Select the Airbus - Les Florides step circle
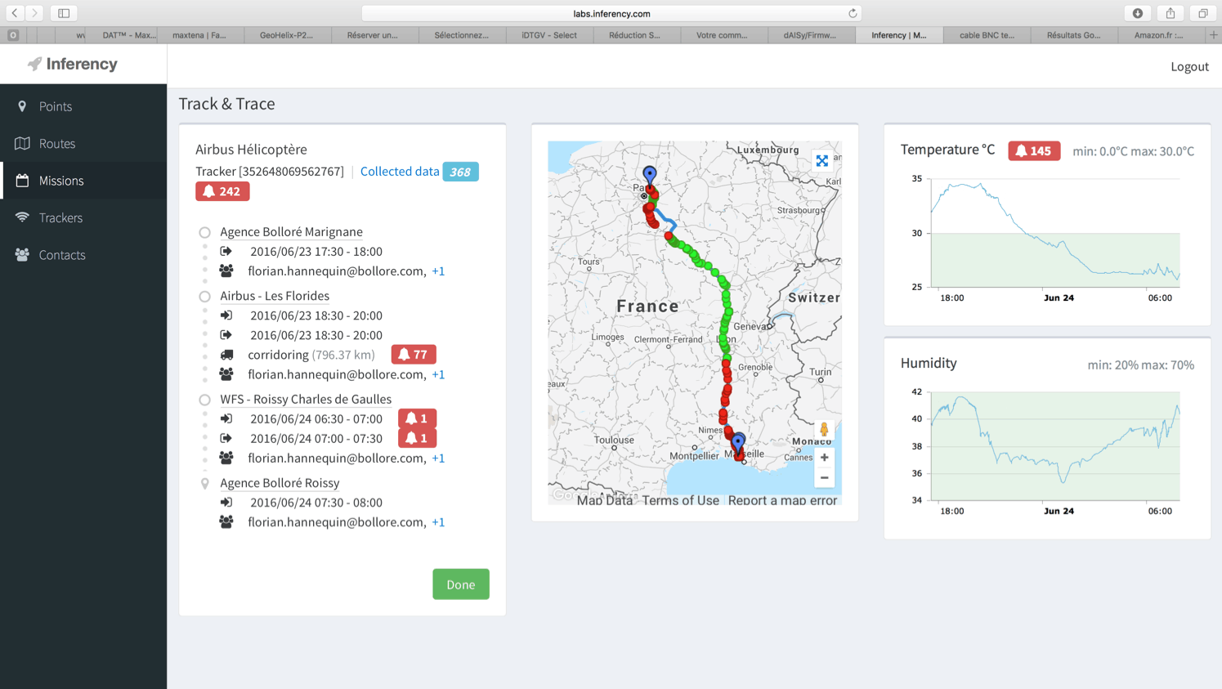Screen dimensions: 1222x689 point(204,297)
